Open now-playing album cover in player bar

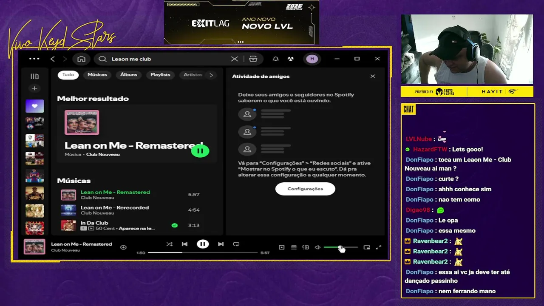(34, 247)
